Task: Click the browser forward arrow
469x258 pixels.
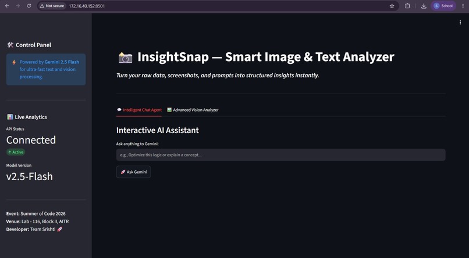Action: 18,6
